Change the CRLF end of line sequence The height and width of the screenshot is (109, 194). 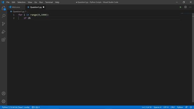click(x=172, y=107)
